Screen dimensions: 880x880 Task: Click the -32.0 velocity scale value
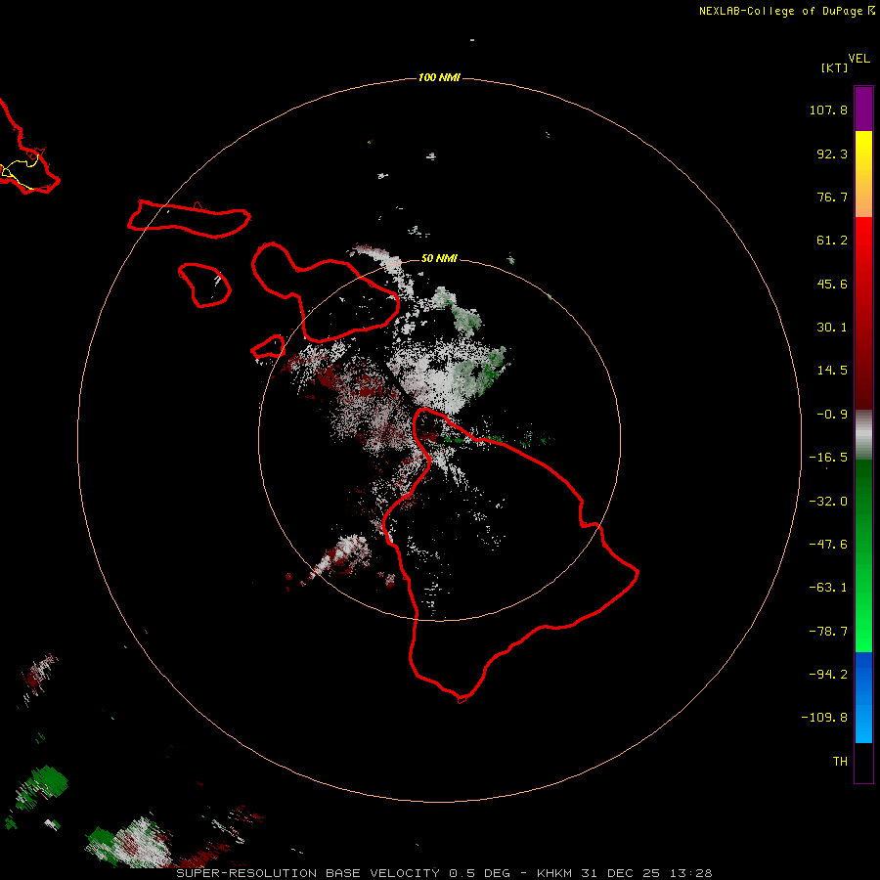click(828, 502)
